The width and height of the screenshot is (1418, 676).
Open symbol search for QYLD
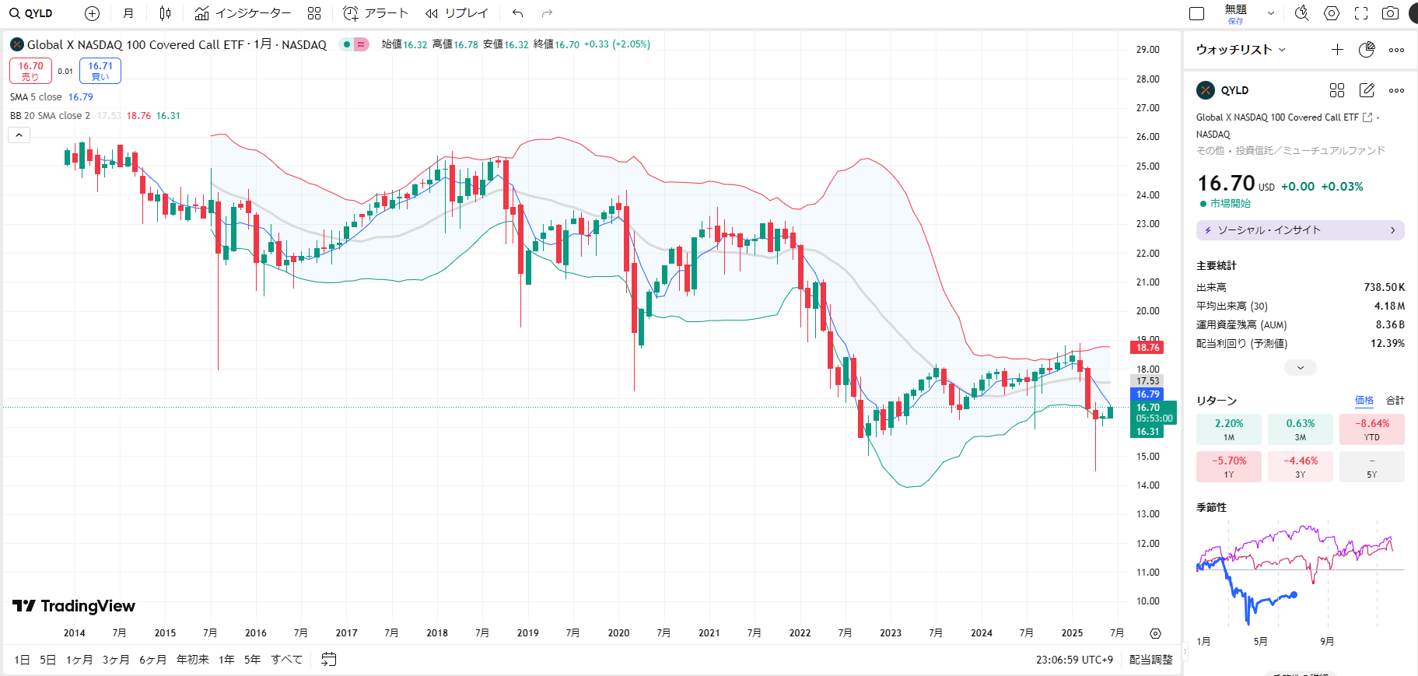click(x=32, y=13)
